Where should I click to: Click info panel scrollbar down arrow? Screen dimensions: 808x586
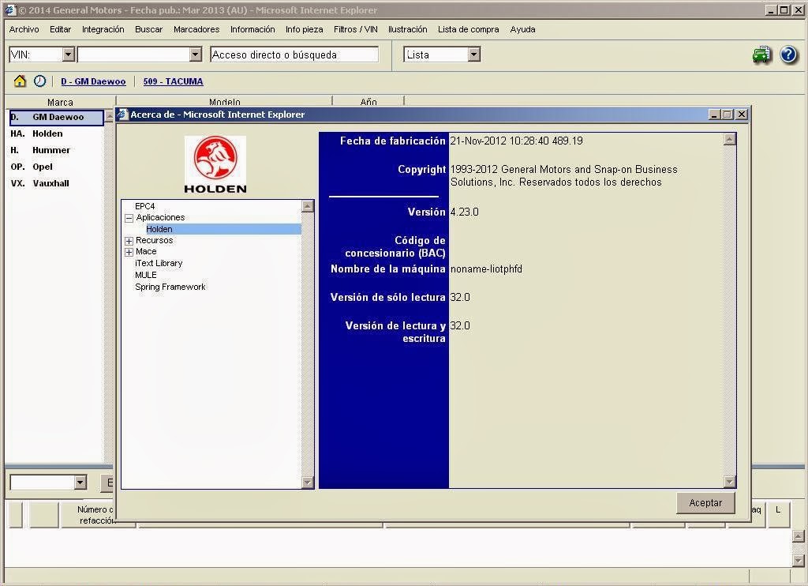730,482
